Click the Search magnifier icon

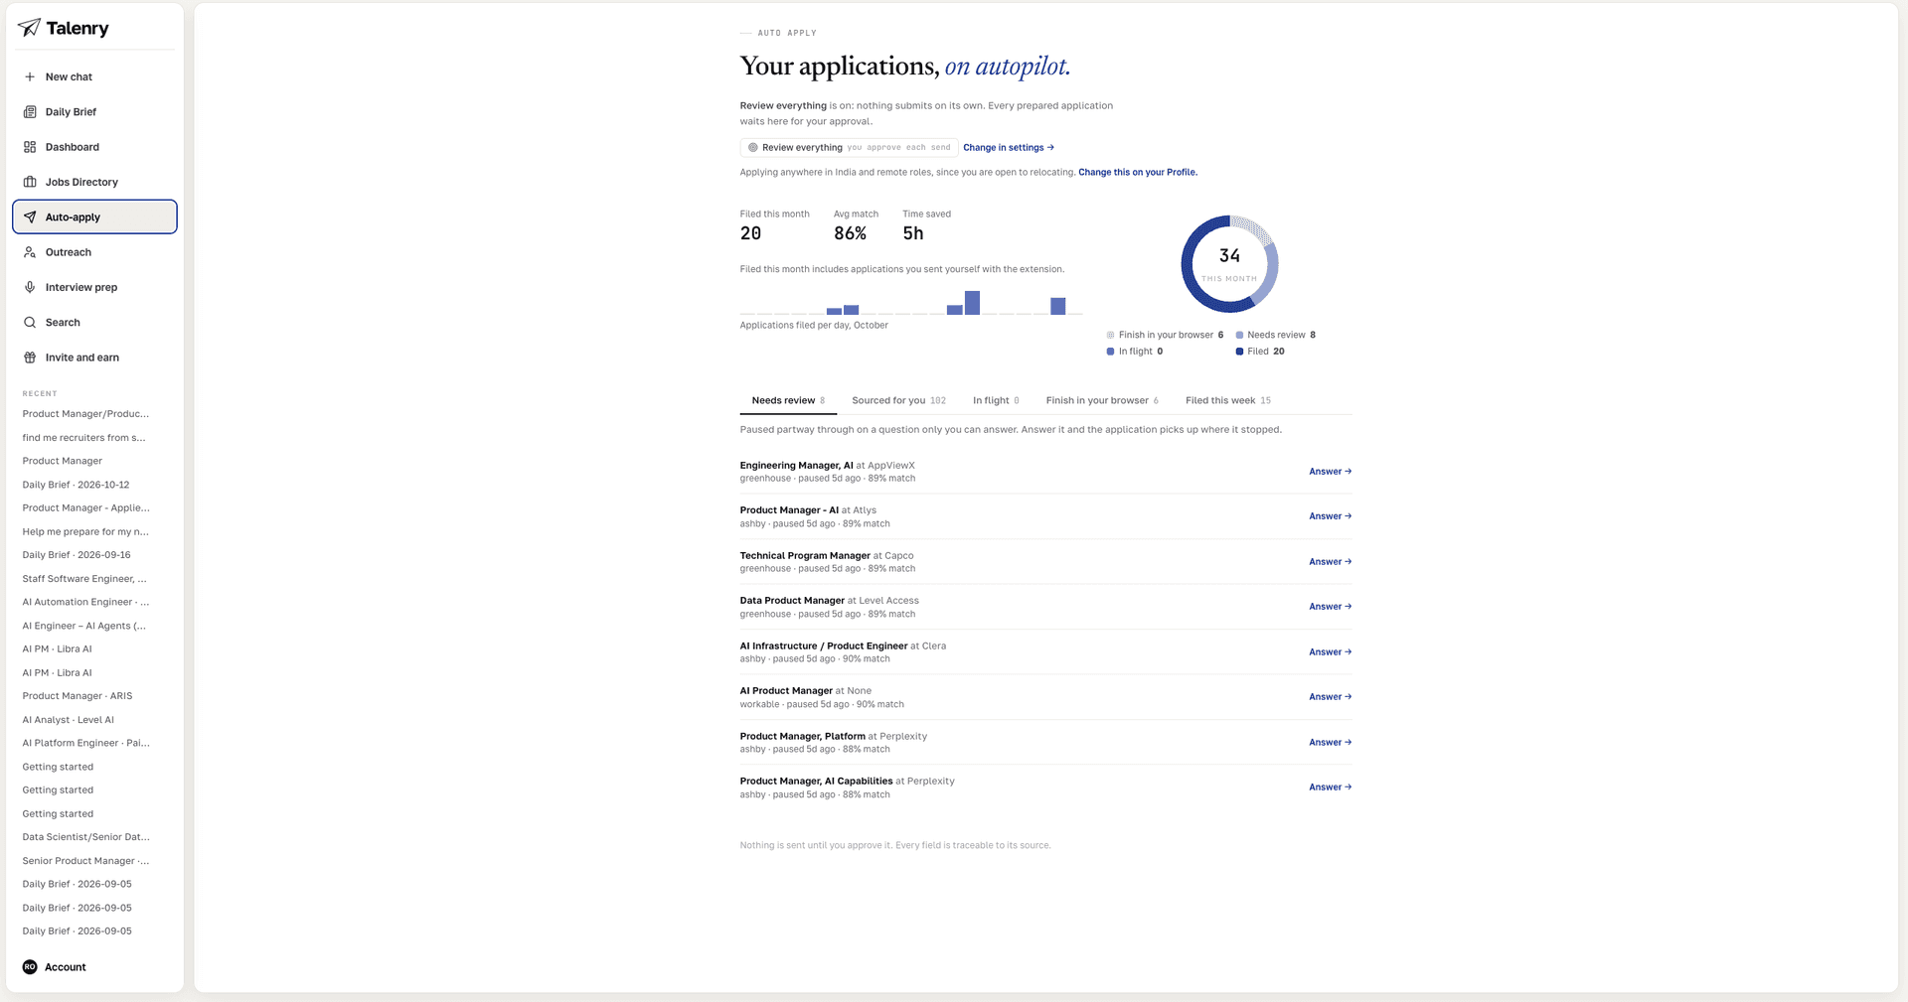30,323
